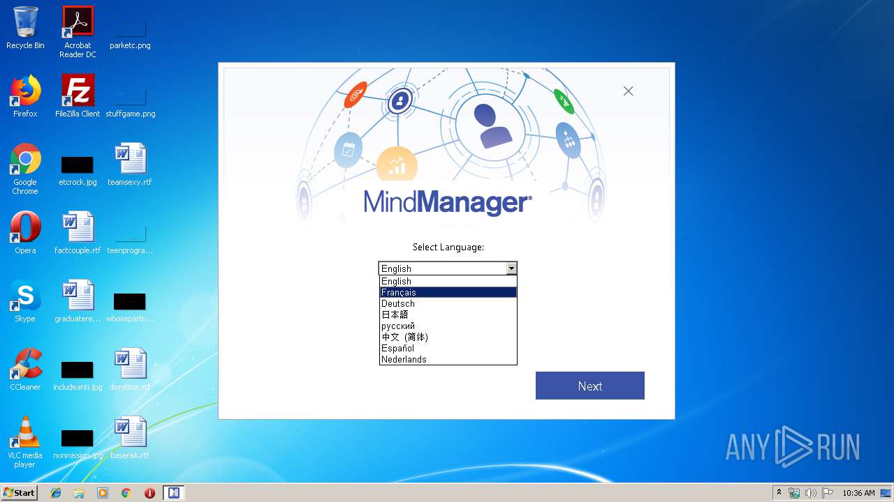Select the doestime.rtf document icon
The image size is (894, 502).
130,370
